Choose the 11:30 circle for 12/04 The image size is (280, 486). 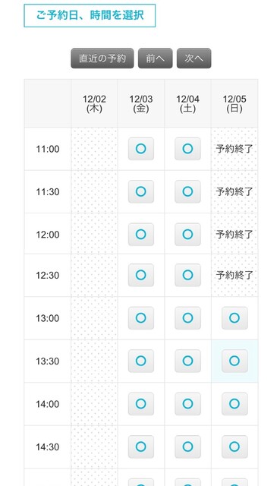coord(187,191)
